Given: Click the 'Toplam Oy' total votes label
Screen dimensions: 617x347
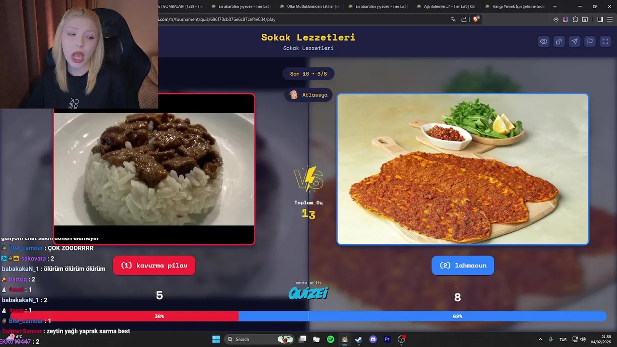Looking at the screenshot, I should tap(308, 202).
